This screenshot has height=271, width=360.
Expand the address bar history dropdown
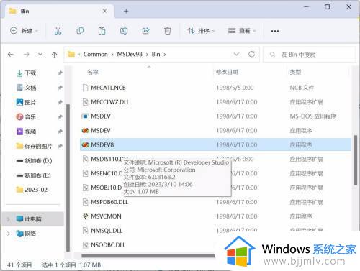[236, 54]
